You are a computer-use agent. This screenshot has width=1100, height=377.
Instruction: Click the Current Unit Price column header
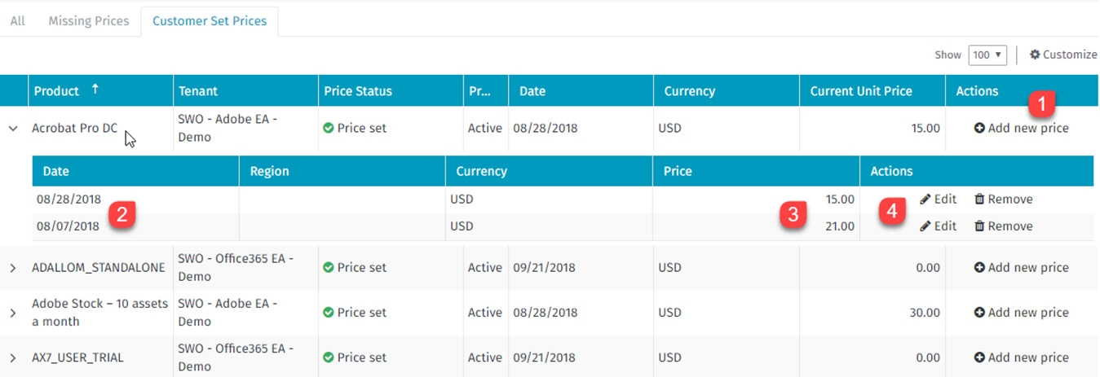[x=860, y=91]
